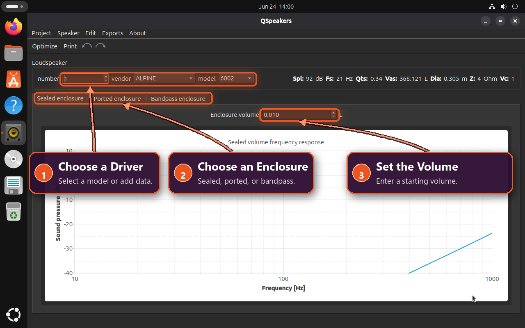Click the Vas 368.121 L value

coord(406,79)
